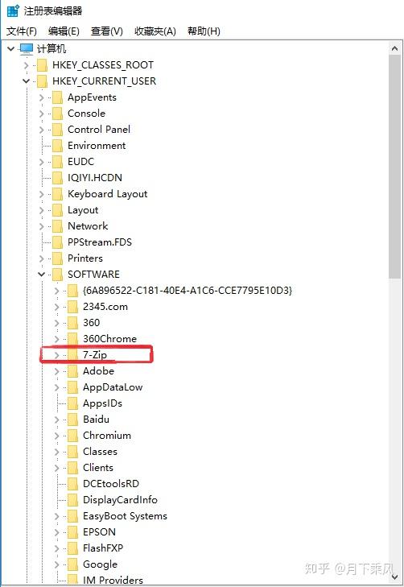
Task: Click the 计算机 computer icon
Action: 27,48
